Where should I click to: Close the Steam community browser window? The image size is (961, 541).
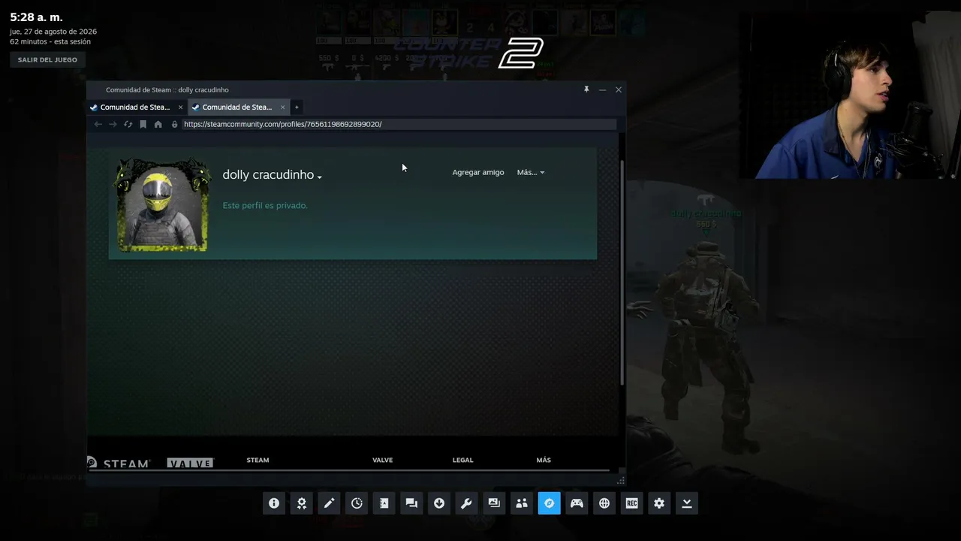point(619,89)
